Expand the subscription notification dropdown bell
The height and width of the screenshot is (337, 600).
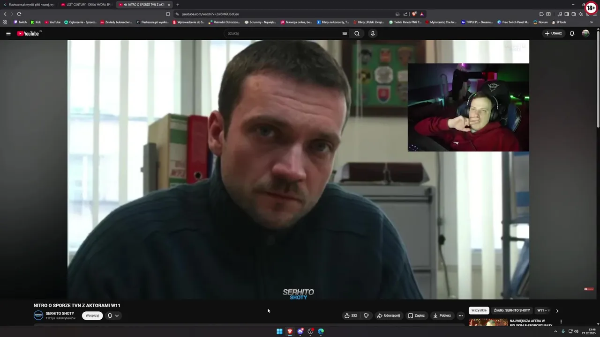tap(112, 315)
